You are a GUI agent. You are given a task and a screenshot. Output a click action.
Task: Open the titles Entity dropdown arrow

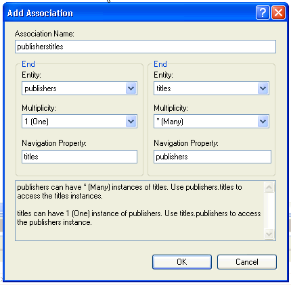pos(263,88)
